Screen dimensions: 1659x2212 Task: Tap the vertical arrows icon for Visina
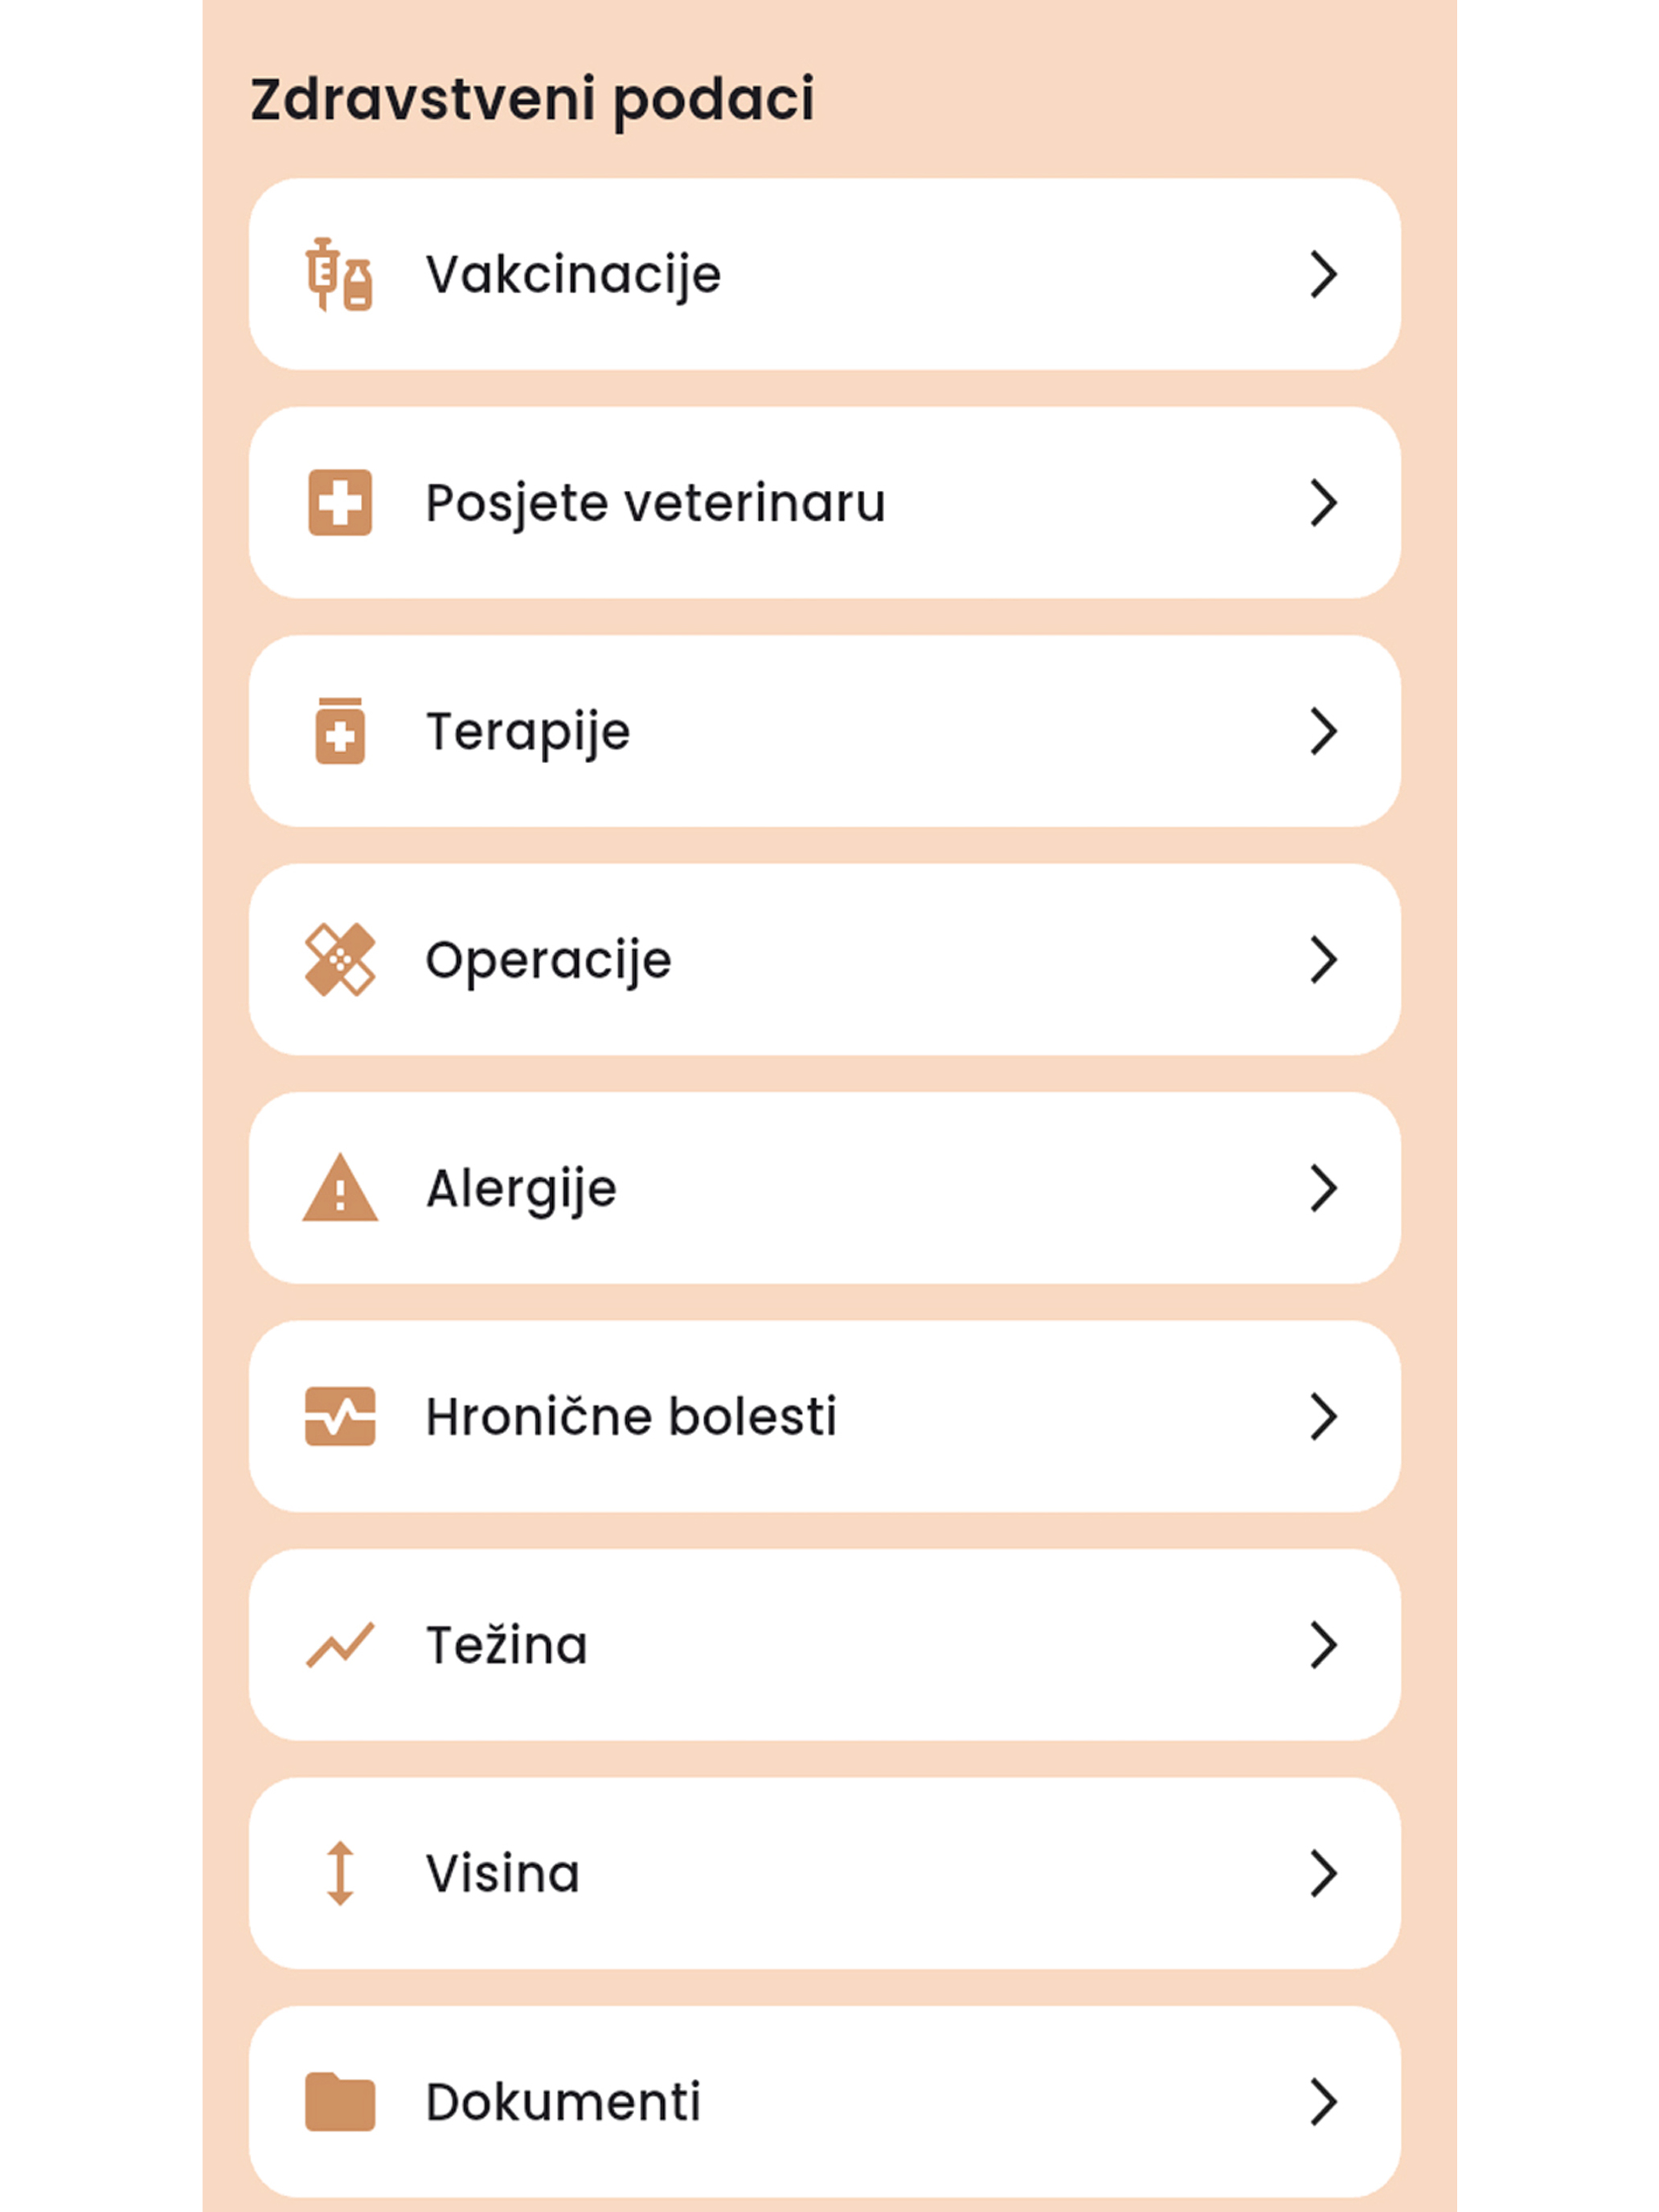(x=340, y=1873)
